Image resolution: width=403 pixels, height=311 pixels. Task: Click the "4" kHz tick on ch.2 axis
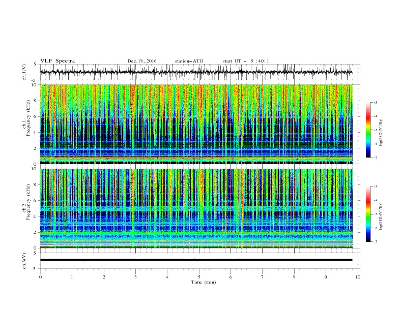36,216
